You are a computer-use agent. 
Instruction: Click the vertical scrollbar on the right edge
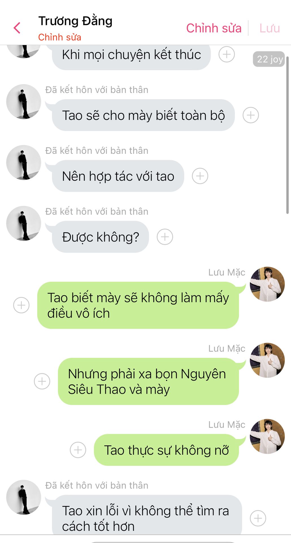click(x=287, y=135)
